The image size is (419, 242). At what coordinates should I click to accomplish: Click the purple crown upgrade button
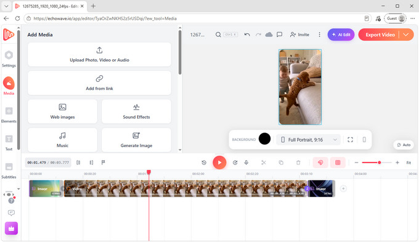11,228
